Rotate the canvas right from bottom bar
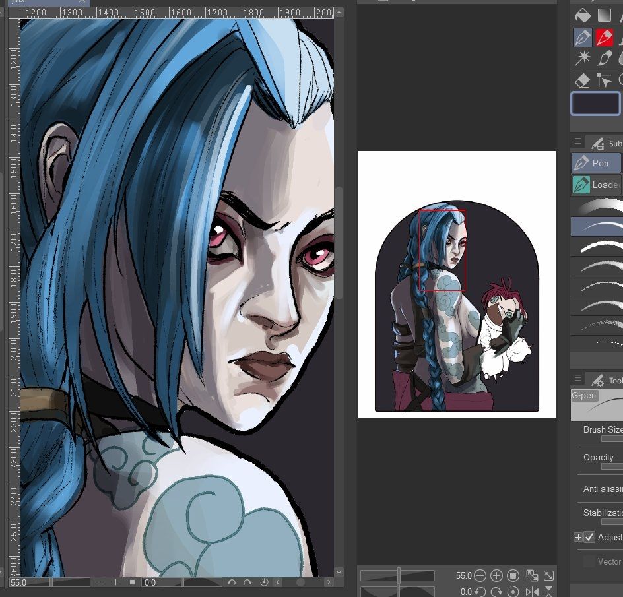Image resolution: width=623 pixels, height=597 pixels. pyautogui.click(x=247, y=582)
